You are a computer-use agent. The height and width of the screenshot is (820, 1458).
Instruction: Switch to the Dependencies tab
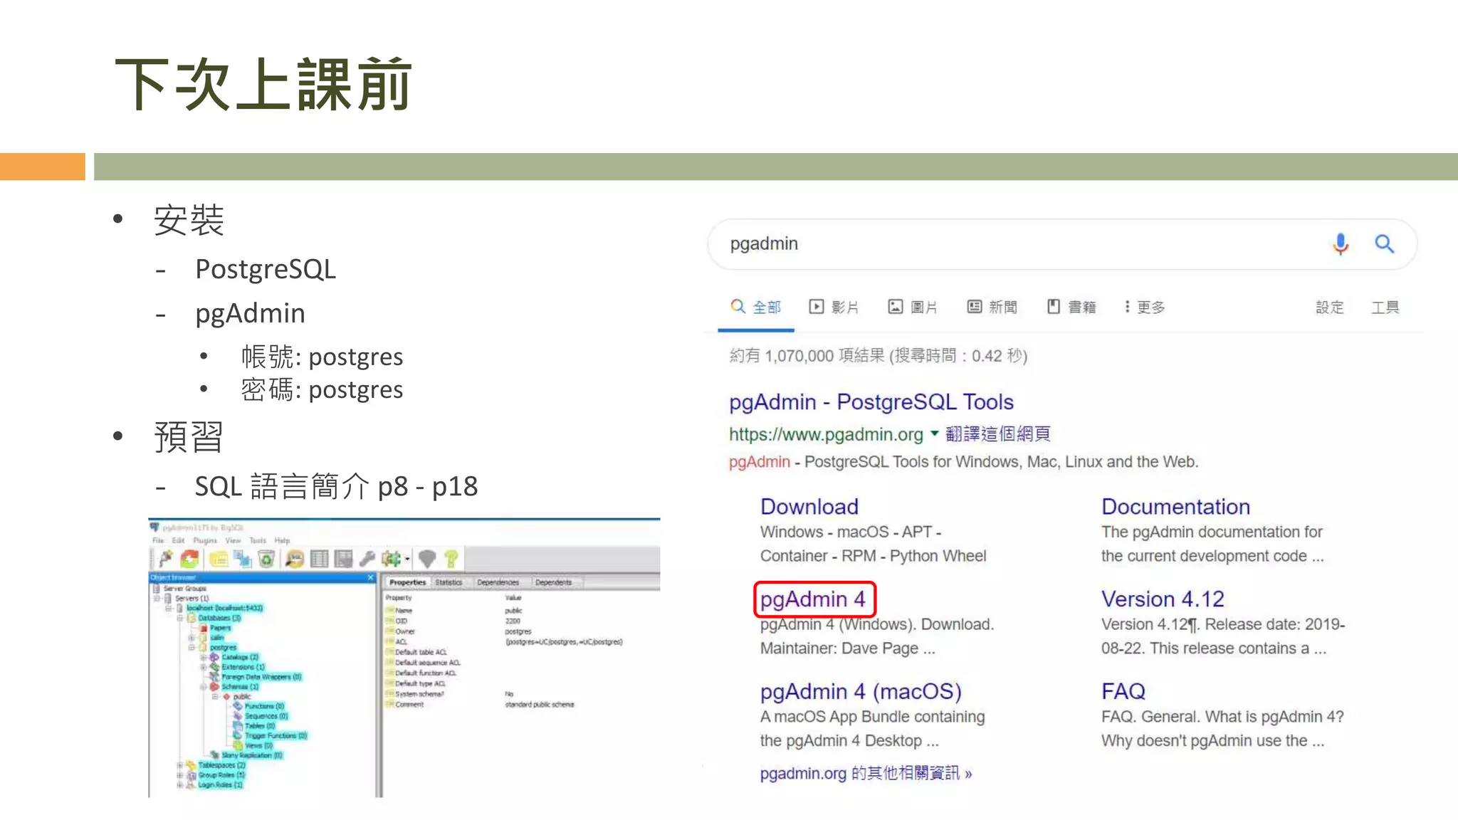pos(498,582)
